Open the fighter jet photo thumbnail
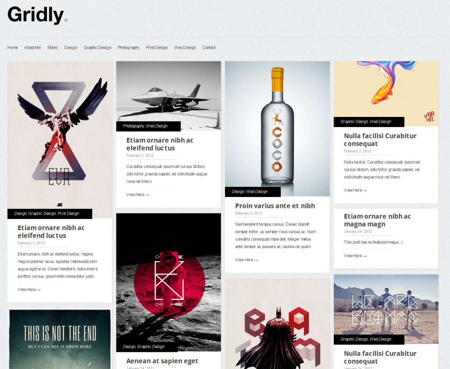The image size is (450, 369). [x=168, y=95]
